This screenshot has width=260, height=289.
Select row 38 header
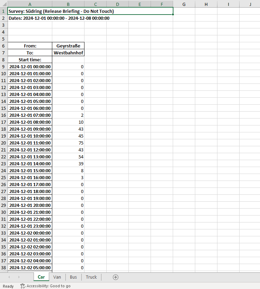click(4, 268)
